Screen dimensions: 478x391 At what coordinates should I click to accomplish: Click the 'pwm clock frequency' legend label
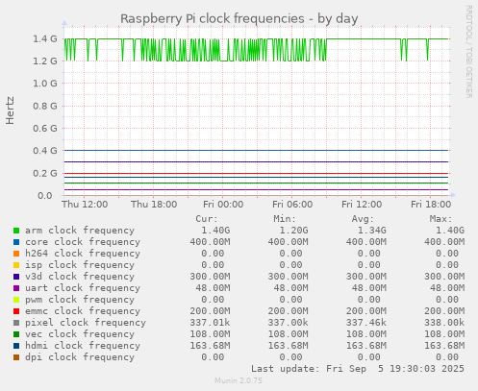pos(80,300)
